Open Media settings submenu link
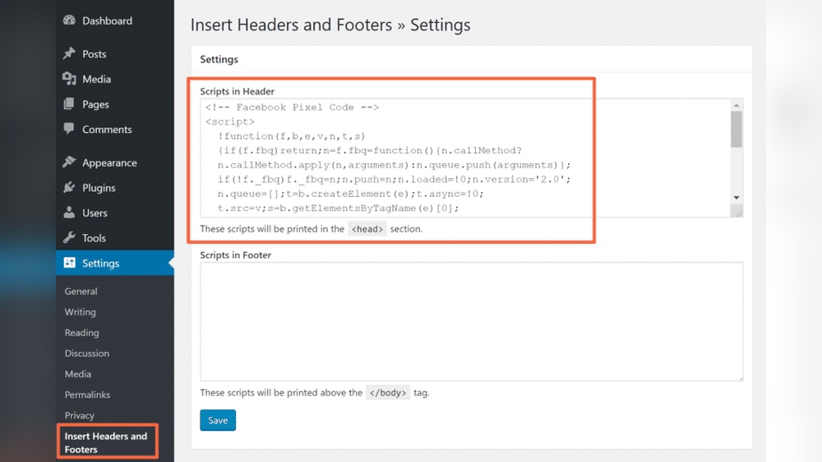 (x=77, y=374)
